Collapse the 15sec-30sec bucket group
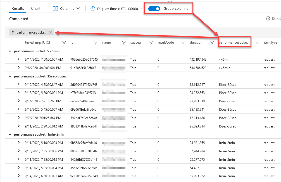This screenshot has height=182, width=281. [x=10, y=76]
